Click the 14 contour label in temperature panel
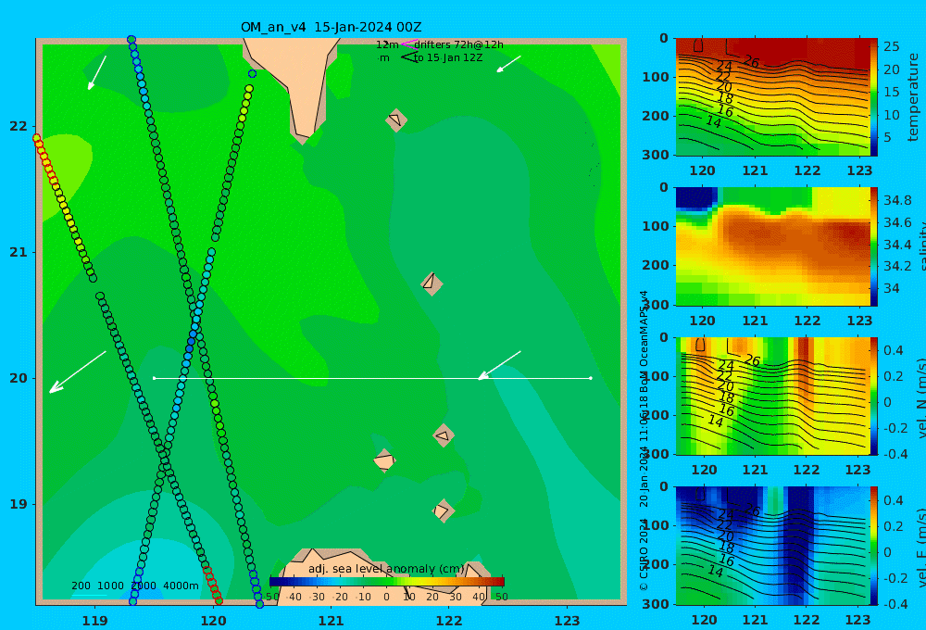 tap(714, 122)
